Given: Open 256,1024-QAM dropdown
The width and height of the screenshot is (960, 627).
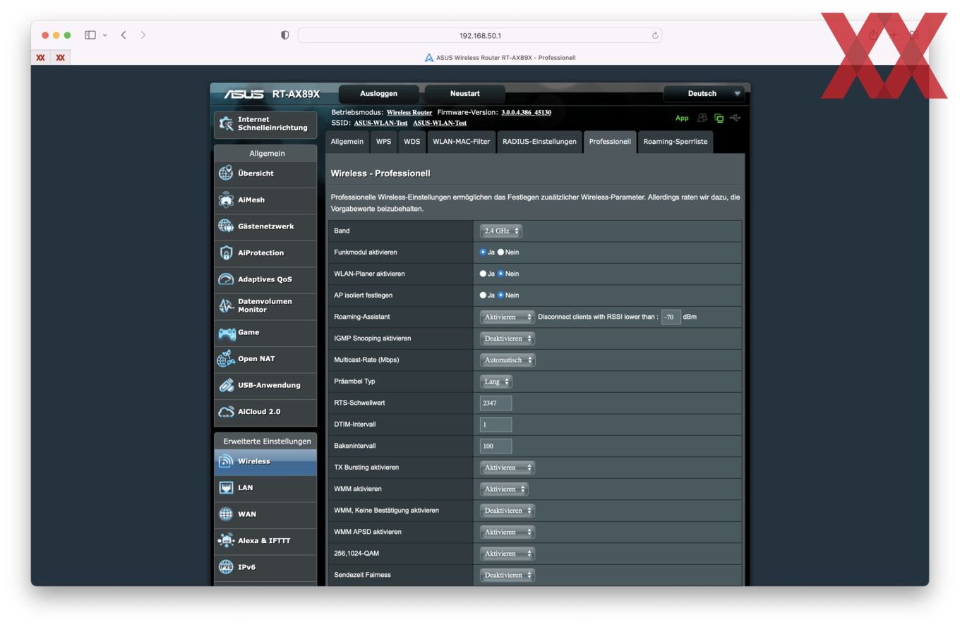Looking at the screenshot, I should [x=507, y=554].
